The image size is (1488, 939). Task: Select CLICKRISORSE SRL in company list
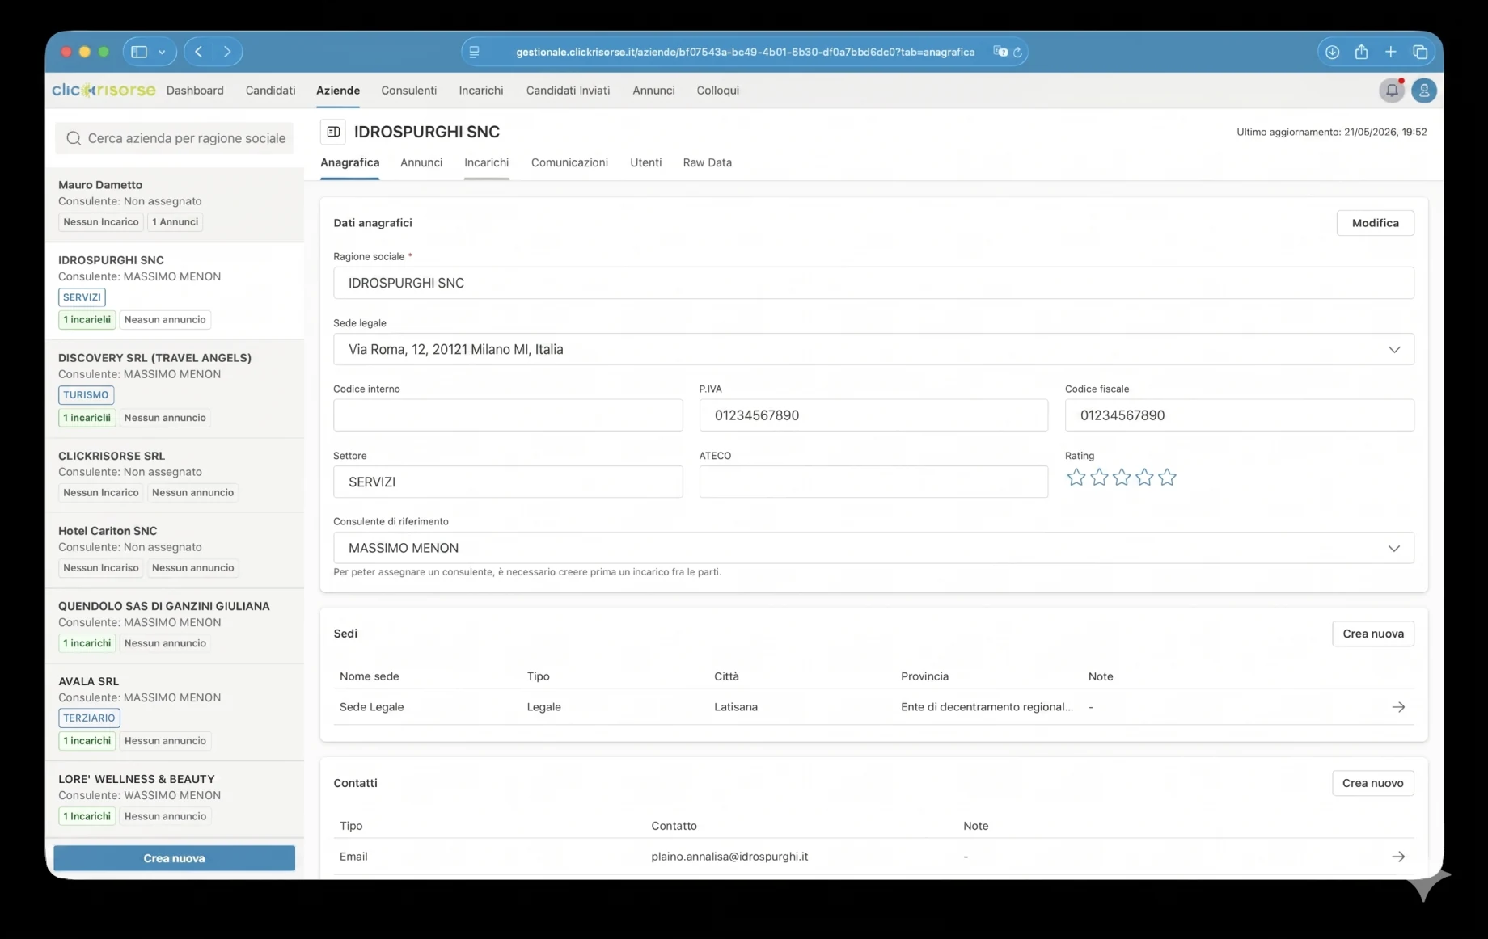point(174,475)
